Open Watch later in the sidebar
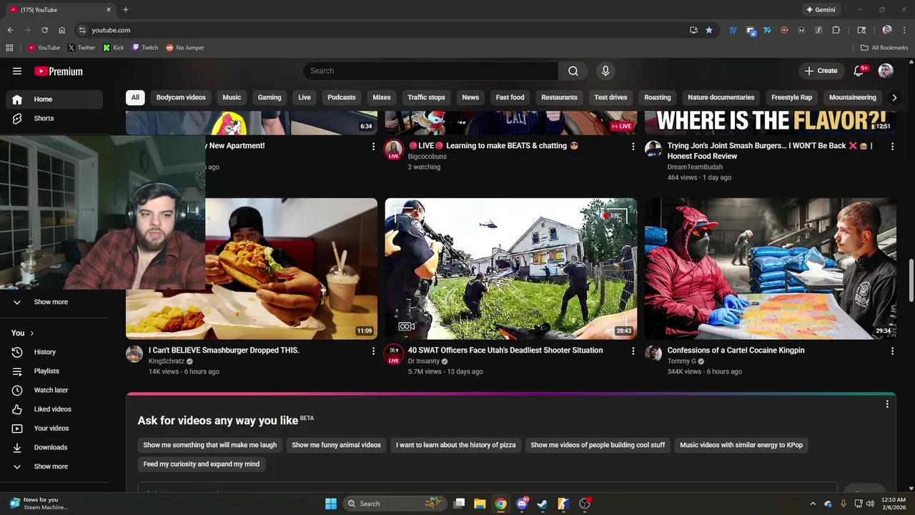 click(x=54, y=391)
